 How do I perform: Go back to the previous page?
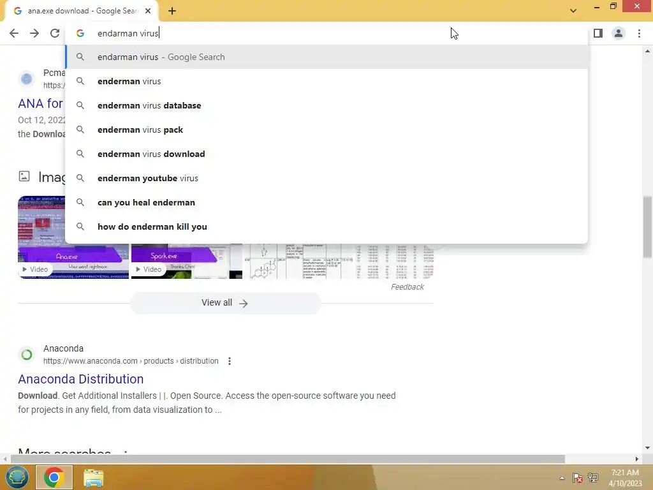tap(14, 33)
